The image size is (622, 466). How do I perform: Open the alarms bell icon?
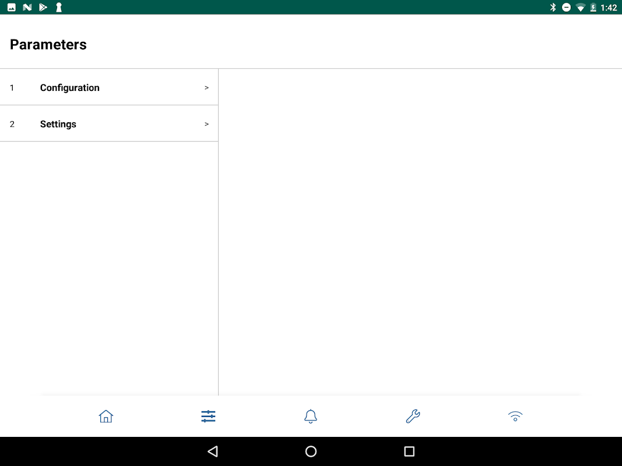[x=311, y=416]
